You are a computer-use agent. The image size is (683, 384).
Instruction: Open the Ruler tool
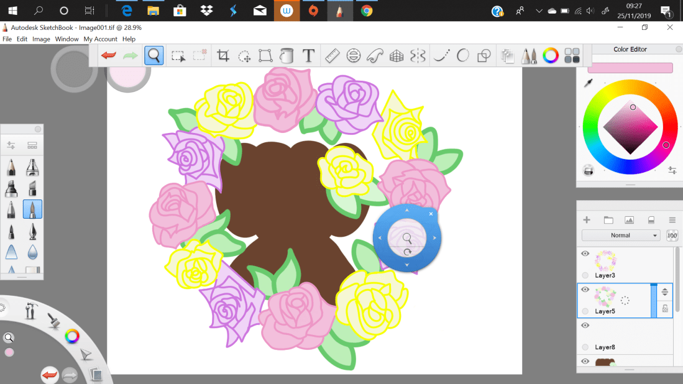pyautogui.click(x=332, y=56)
